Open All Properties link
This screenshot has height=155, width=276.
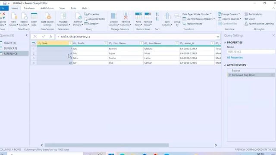(x=235, y=57)
